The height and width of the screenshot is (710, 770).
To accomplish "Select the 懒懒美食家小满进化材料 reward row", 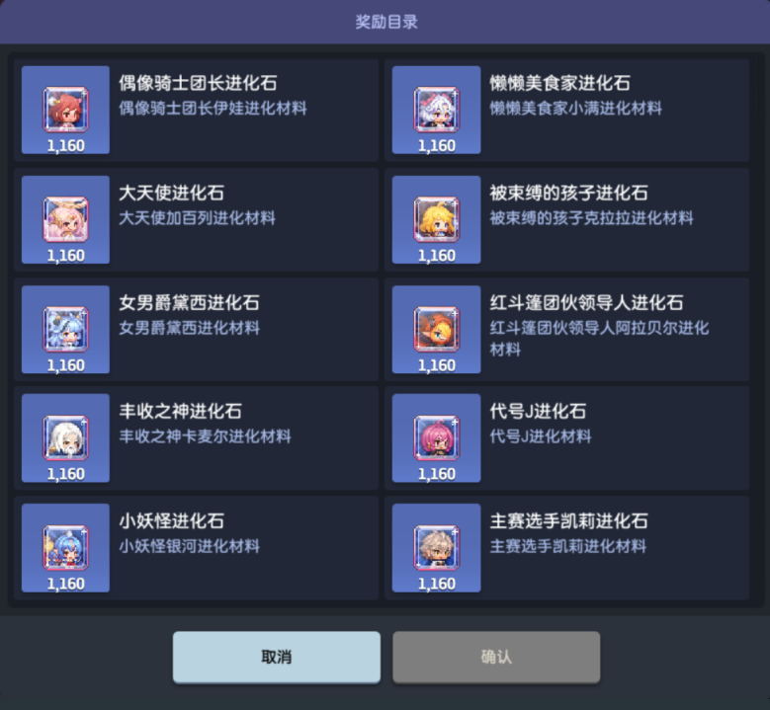I will tap(566, 111).
